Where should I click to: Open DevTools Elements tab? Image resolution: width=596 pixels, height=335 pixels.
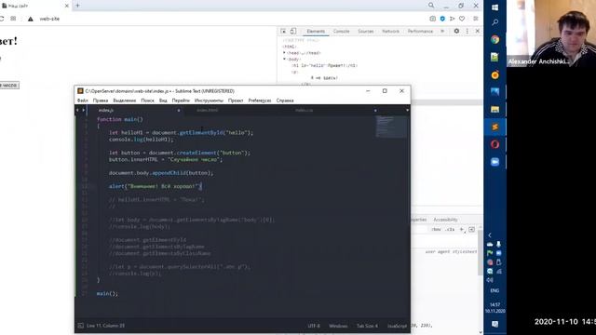tap(316, 31)
